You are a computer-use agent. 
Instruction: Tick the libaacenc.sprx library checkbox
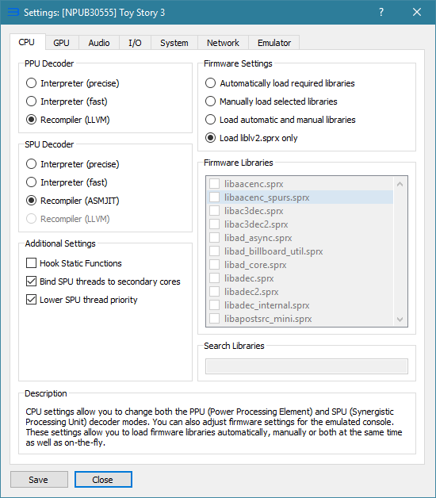214,183
